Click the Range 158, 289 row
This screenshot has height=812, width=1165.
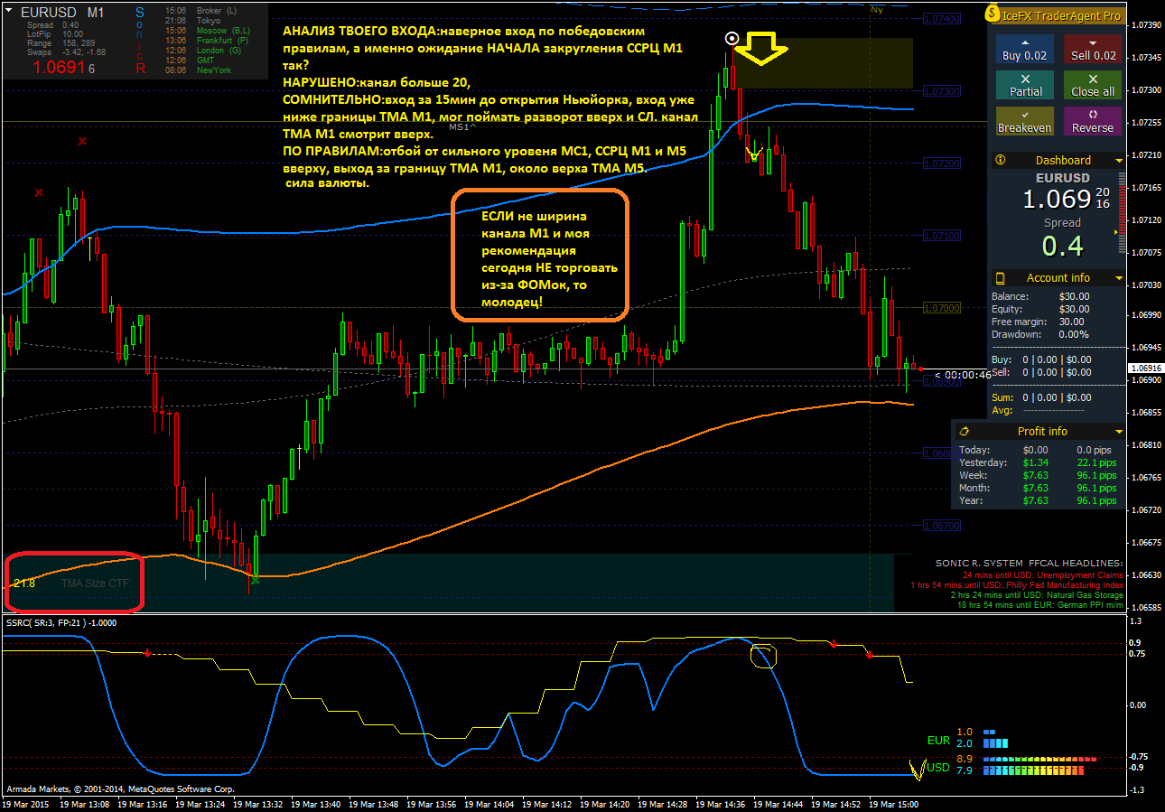(x=61, y=43)
